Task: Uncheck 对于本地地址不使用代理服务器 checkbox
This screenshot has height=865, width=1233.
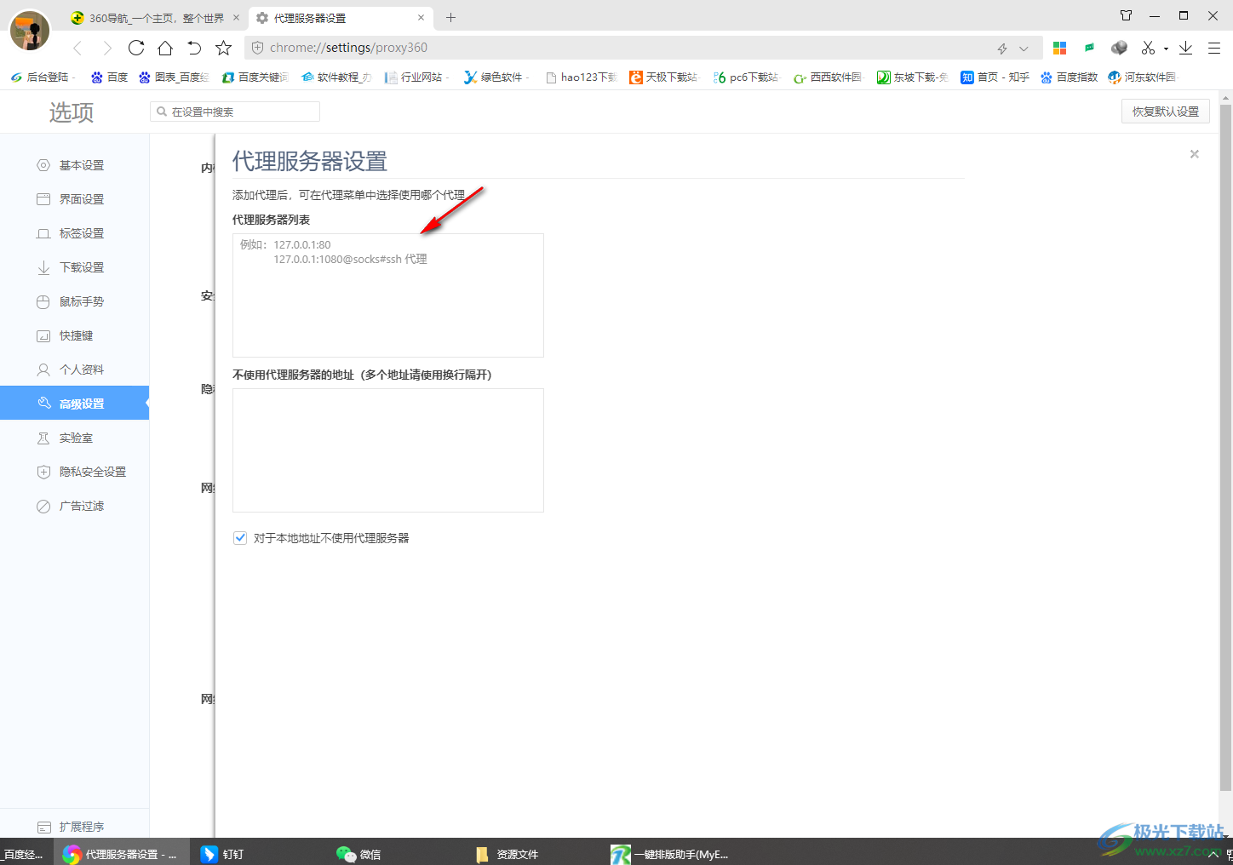Action: tap(240, 538)
